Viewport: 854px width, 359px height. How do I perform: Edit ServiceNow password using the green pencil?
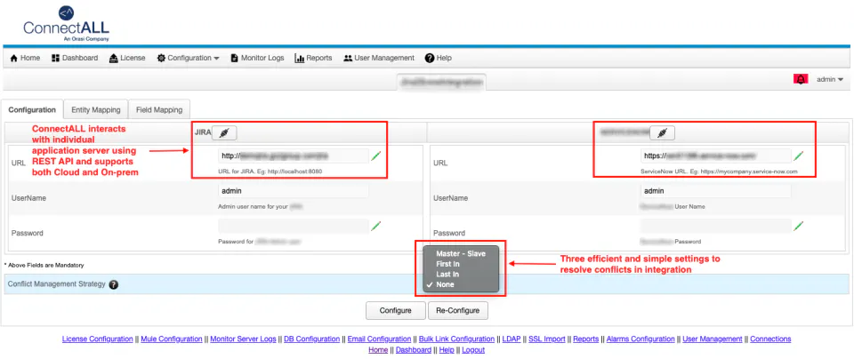(799, 226)
